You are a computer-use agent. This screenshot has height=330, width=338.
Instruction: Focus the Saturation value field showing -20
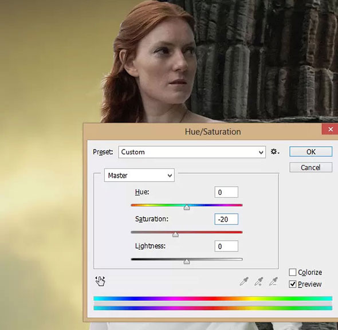point(226,219)
